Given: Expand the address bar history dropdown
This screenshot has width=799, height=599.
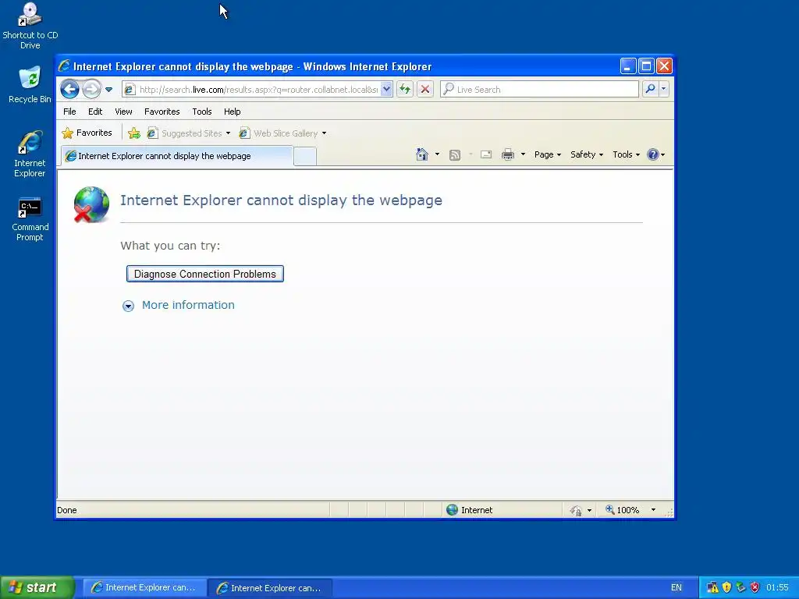Looking at the screenshot, I should [386, 90].
